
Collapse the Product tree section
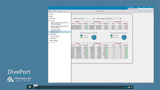[x=49, y=20]
